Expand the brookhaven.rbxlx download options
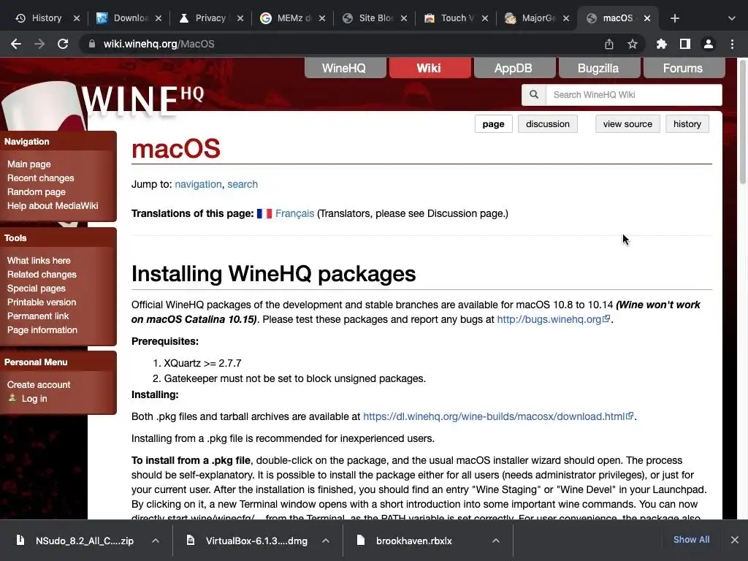 pos(496,541)
